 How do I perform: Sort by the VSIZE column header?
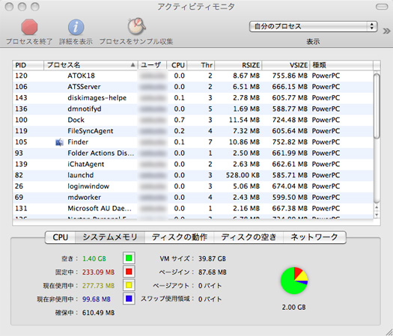[286, 65]
